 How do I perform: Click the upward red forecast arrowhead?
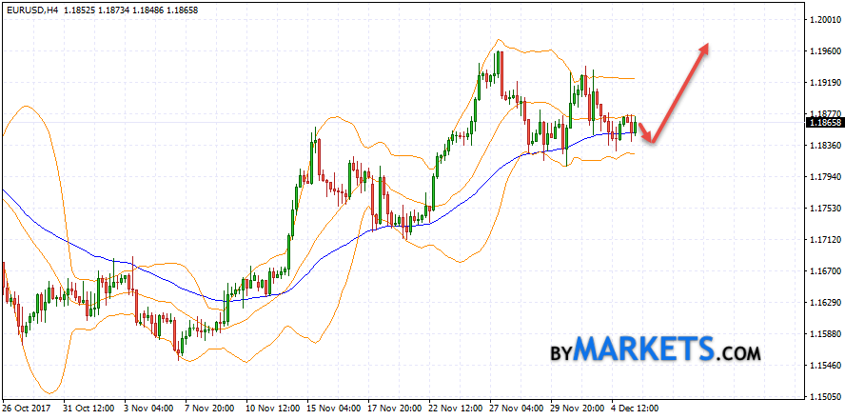tap(703, 48)
